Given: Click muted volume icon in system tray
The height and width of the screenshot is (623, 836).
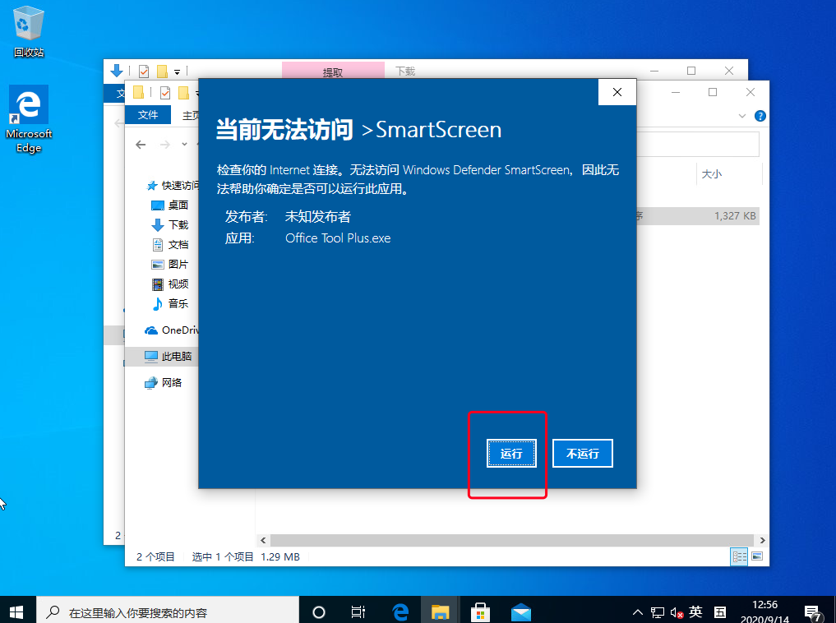Looking at the screenshot, I should (677, 613).
